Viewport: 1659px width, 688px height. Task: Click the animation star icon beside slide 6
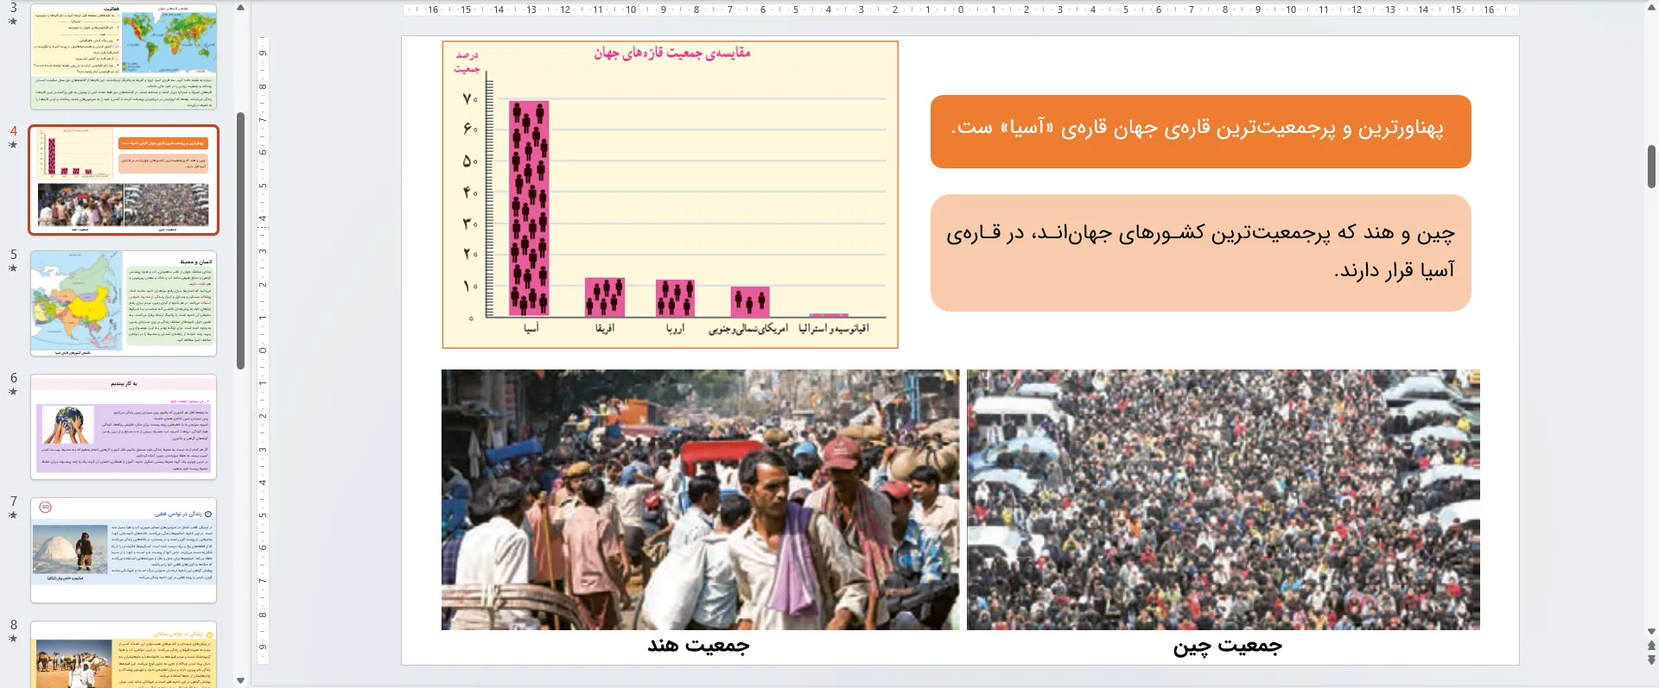13,392
